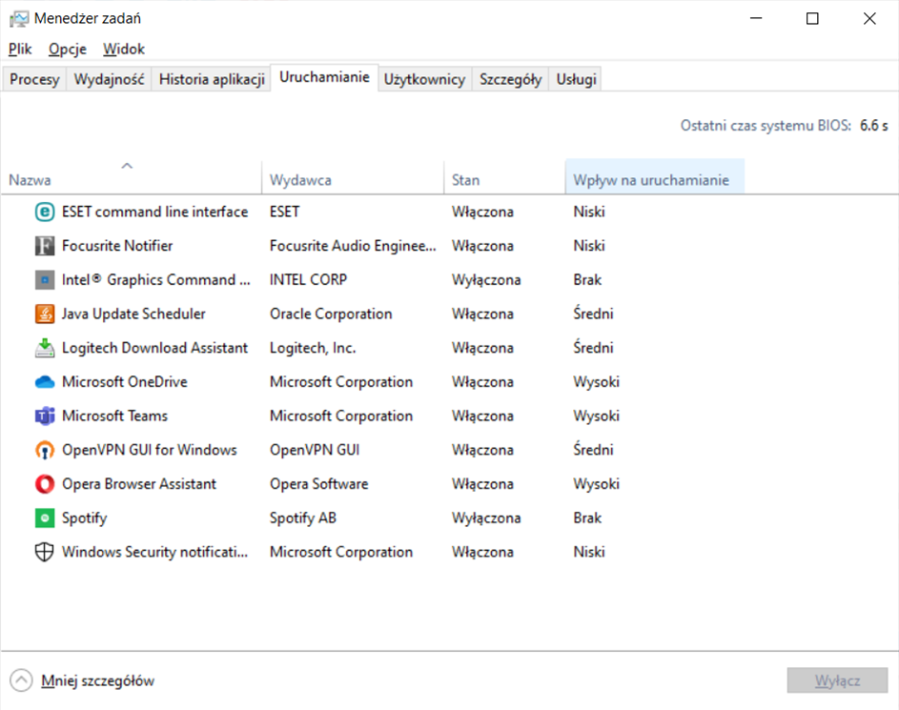Viewport: 899px width, 710px height.
Task: Click Niski impact in ESET row
Action: pos(589,212)
